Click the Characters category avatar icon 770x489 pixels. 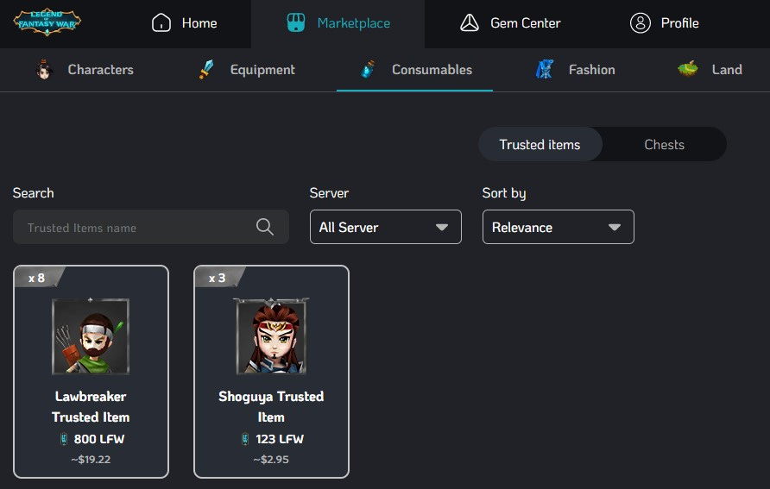44,69
